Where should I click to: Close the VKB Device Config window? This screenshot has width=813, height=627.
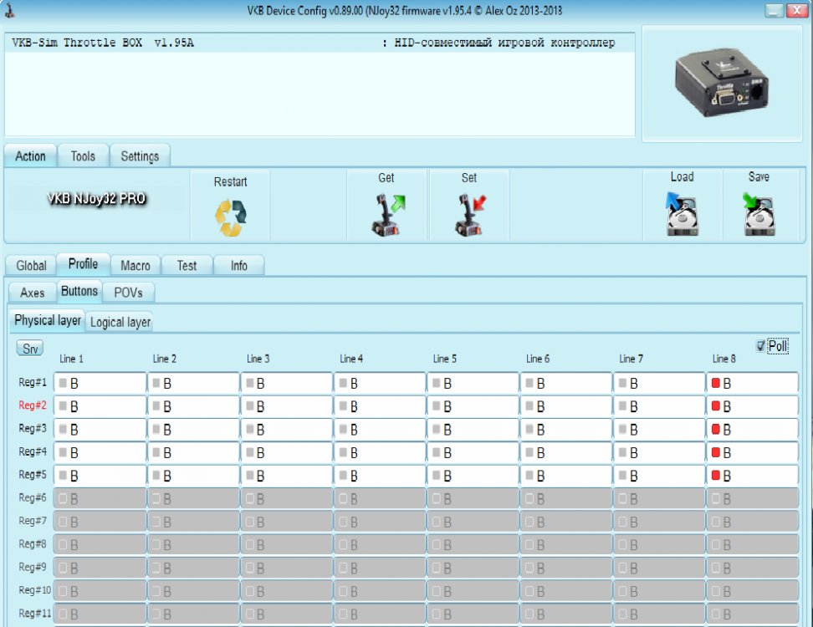(797, 10)
